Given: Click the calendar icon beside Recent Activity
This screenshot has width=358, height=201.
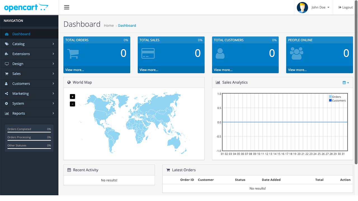Looking at the screenshot, I should [69, 170].
